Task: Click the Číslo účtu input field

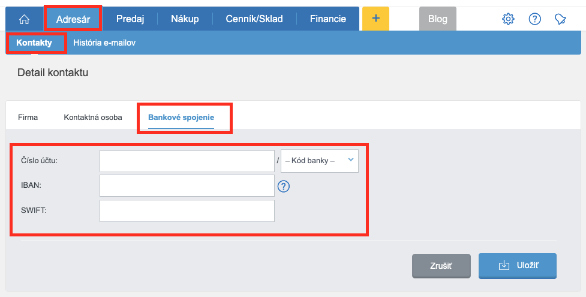Action: pyautogui.click(x=187, y=161)
